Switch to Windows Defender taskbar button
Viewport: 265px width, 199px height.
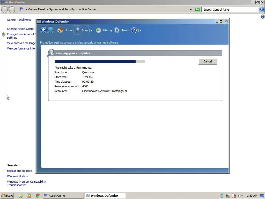tap(105, 196)
